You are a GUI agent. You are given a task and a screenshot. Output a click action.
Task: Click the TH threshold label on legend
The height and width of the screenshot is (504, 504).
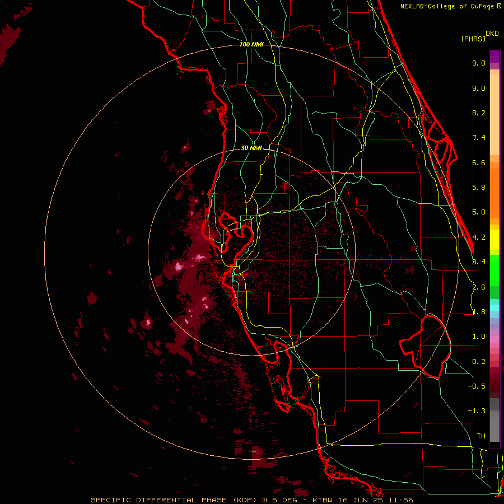[x=481, y=436]
